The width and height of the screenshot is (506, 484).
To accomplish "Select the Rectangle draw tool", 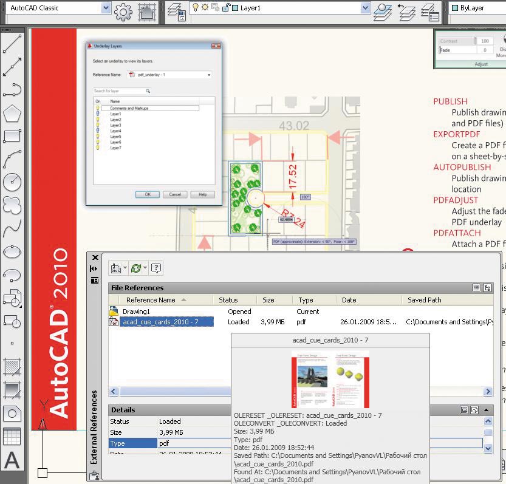I will [x=12, y=136].
